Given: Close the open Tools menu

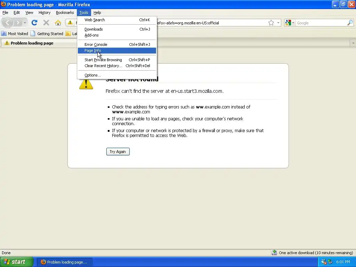Looking at the screenshot, I should (x=84, y=13).
